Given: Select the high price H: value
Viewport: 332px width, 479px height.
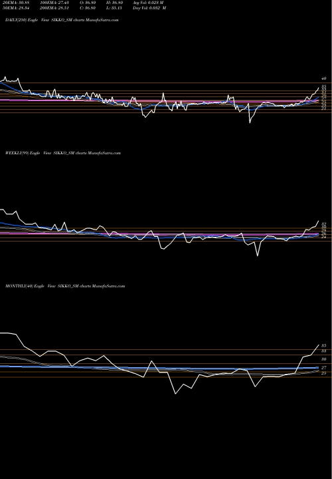Looking at the screenshot, I should tap(114, 3).
